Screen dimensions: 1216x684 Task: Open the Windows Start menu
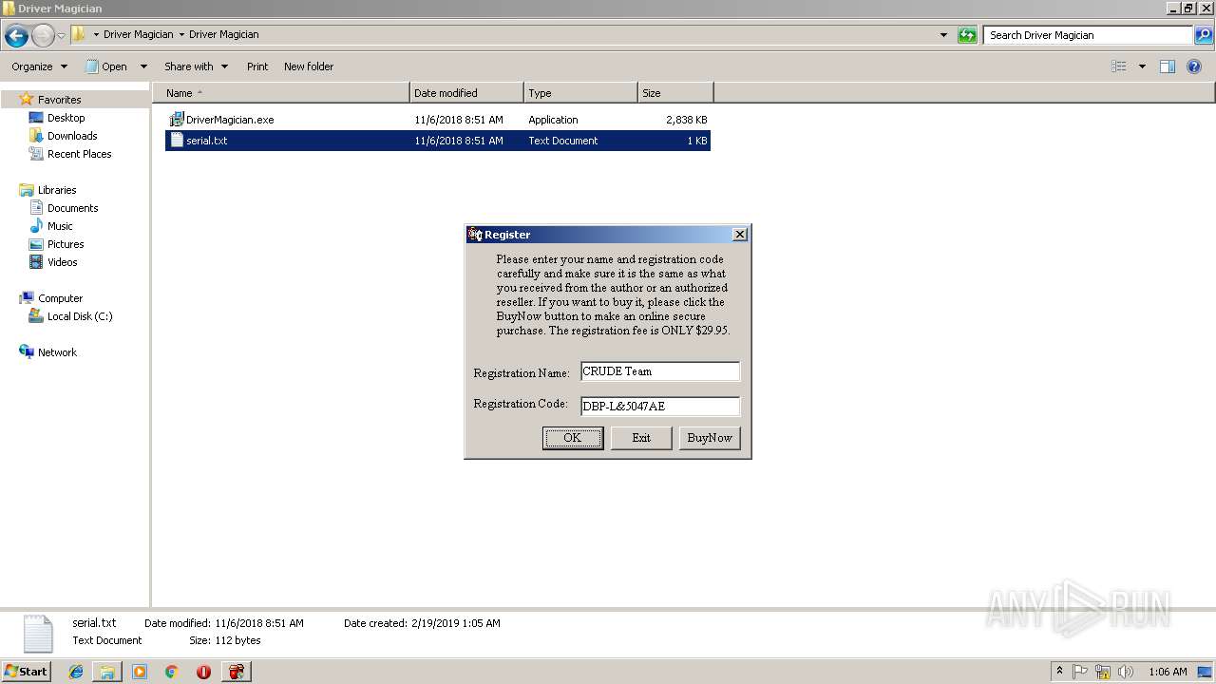(x=26, y=672)
